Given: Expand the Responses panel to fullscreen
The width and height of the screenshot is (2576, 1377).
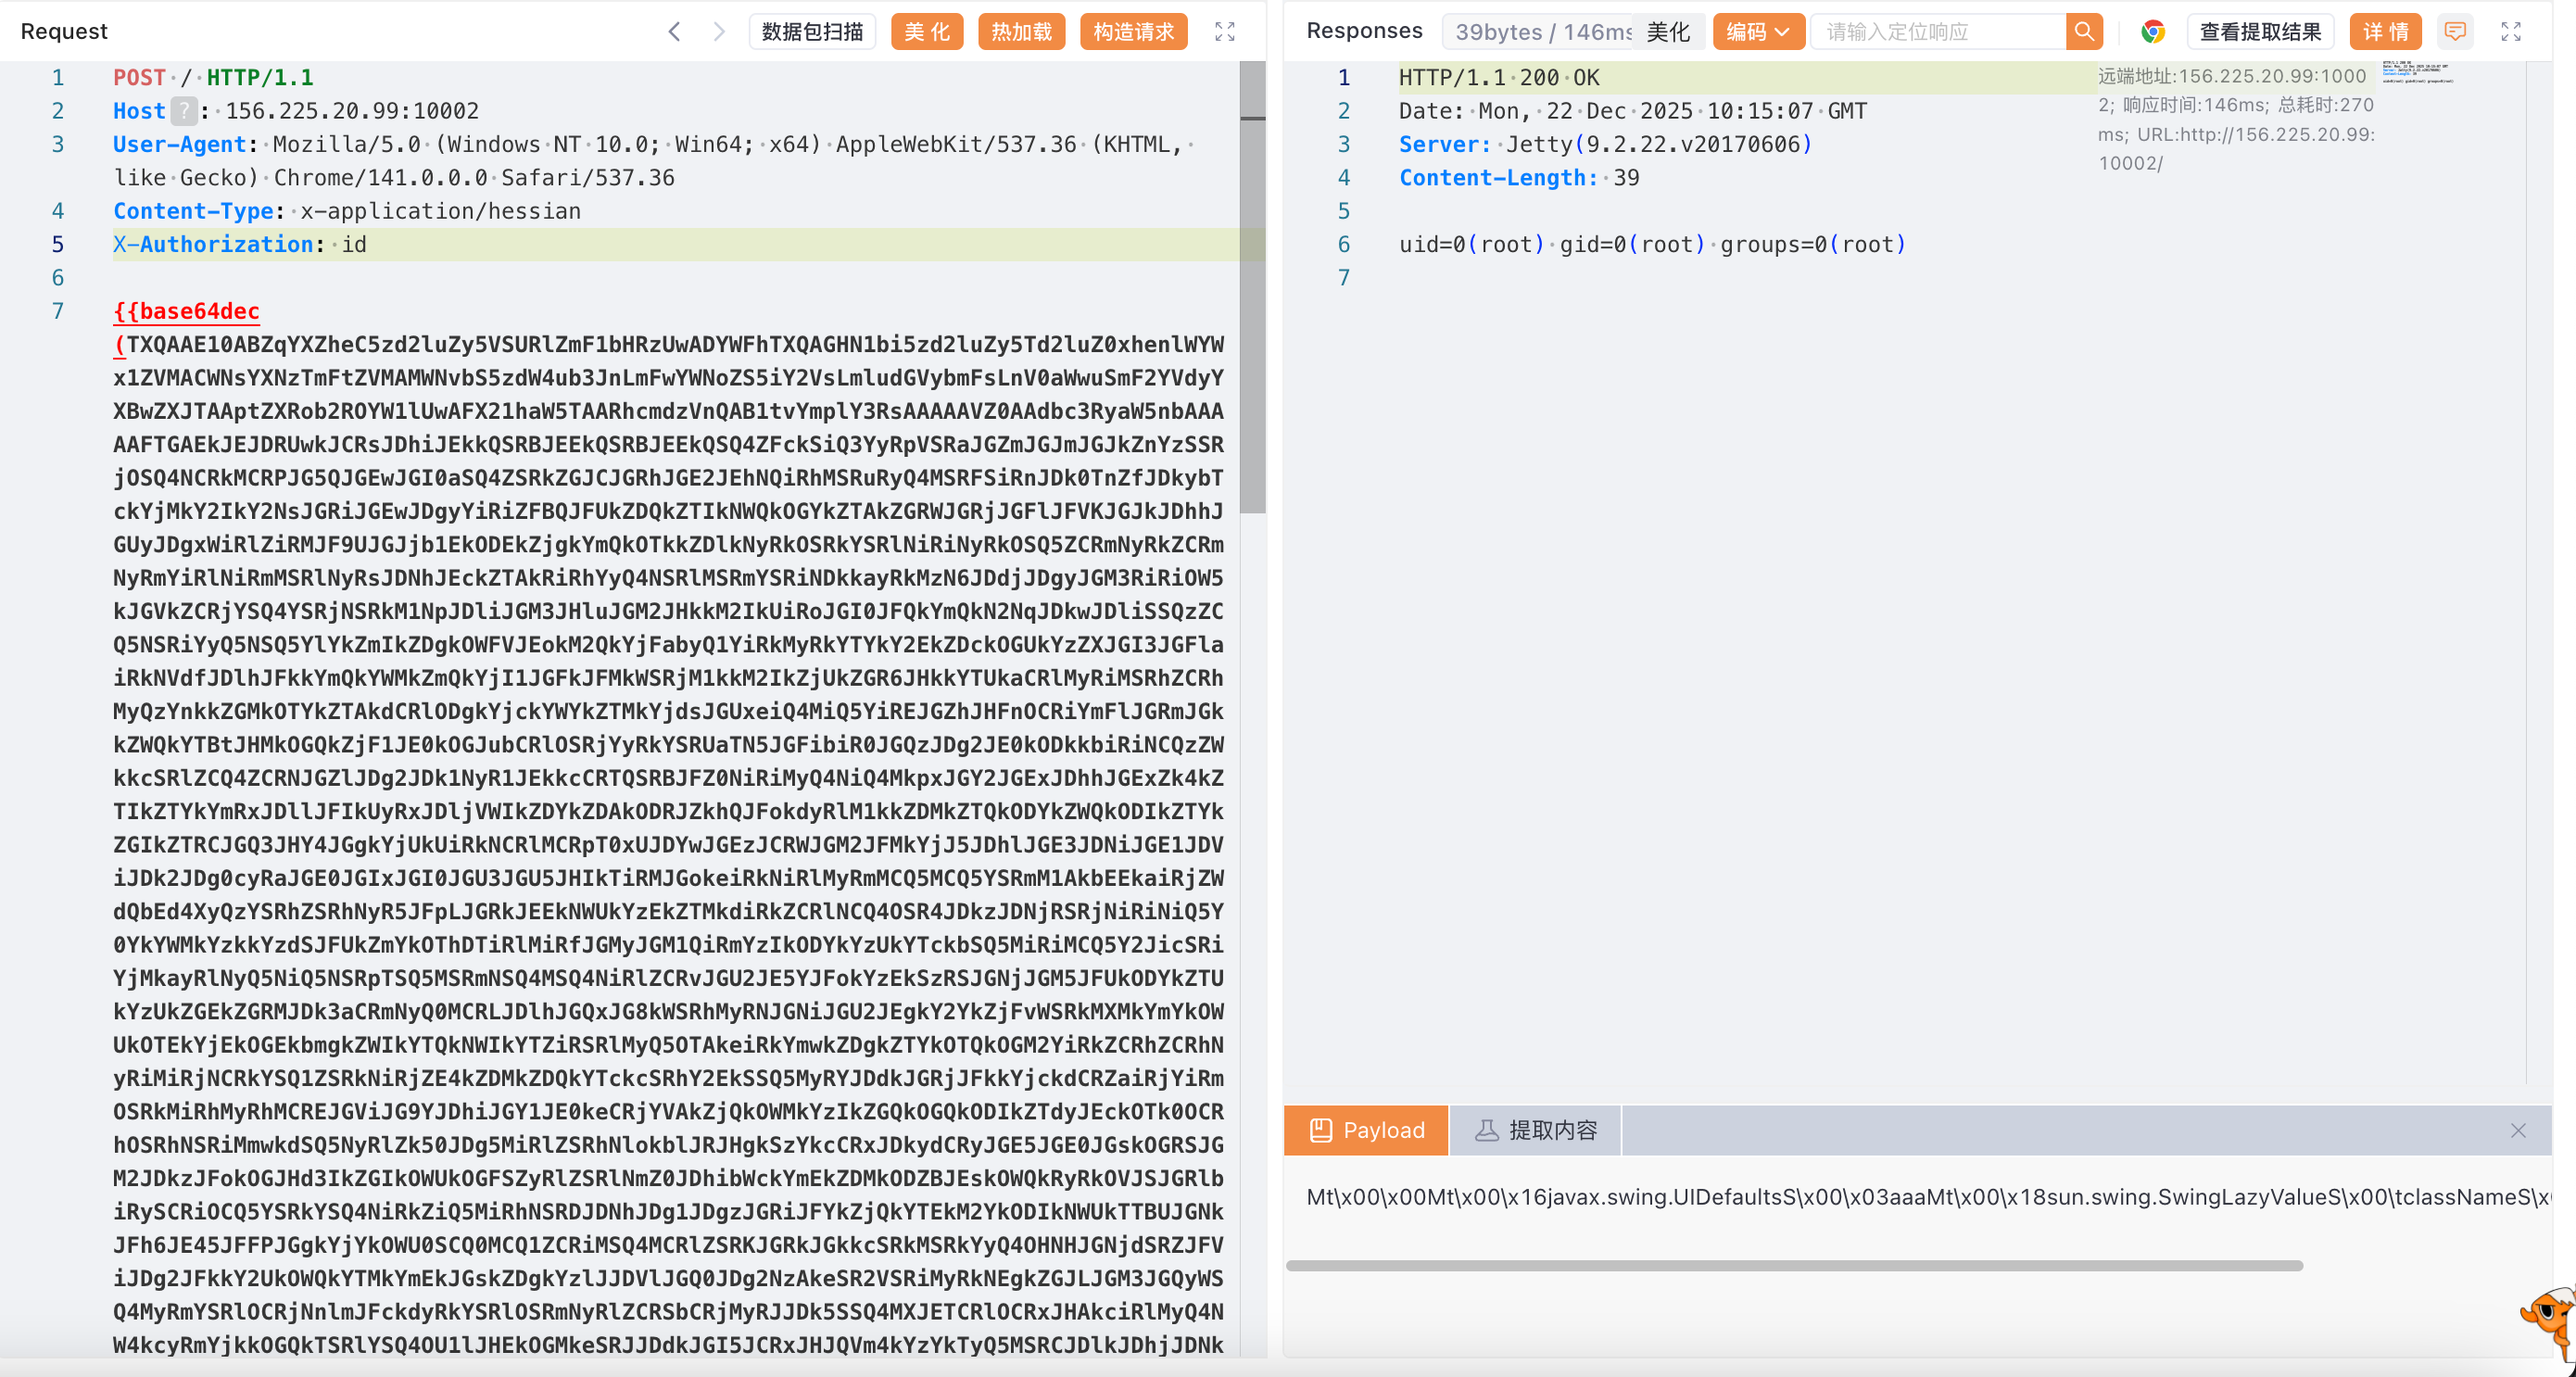Looking at the screenshot, I should [x=2510, y=31].
